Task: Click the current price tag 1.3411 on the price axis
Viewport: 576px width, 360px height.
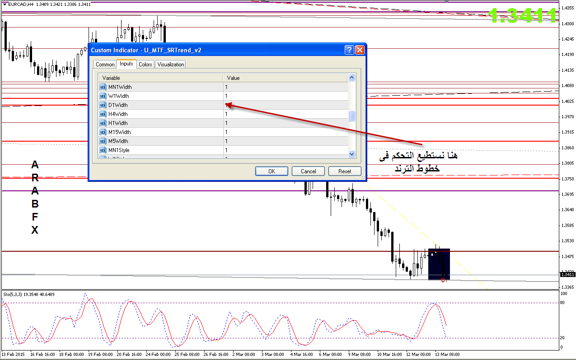Action: 567,274
